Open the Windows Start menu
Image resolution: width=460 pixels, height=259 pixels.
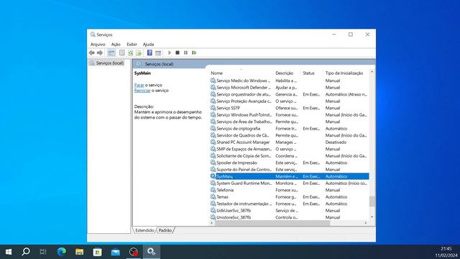click(9, 252)
